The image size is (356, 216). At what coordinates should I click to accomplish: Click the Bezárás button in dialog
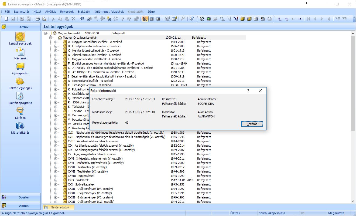(252, 124)
